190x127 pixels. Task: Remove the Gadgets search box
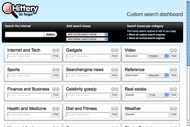click(116, 50)
